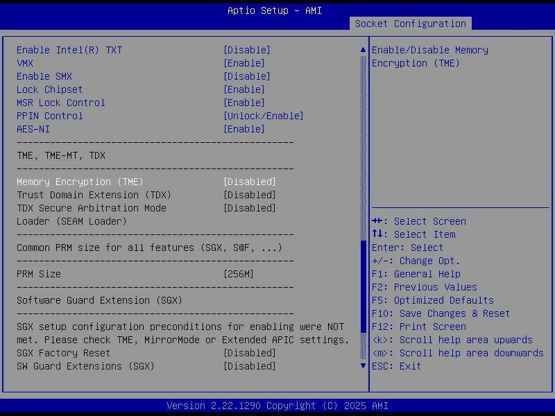
Task: Change the Enable Intel(R) TXT [Disable] value
Action: click(x=247, y=50)
